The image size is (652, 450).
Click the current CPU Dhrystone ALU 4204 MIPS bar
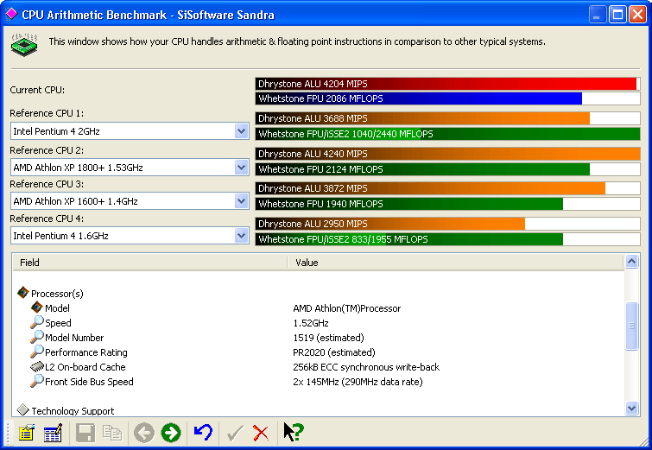tap(447, 84)
